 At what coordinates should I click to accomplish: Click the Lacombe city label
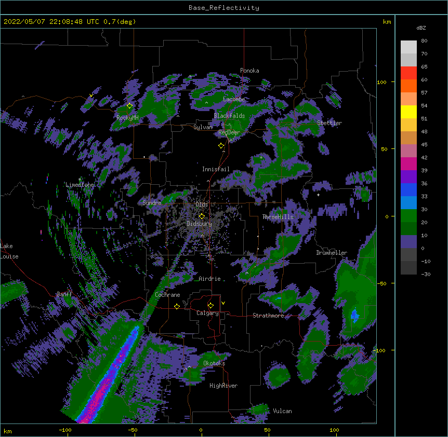coord(234,99)
